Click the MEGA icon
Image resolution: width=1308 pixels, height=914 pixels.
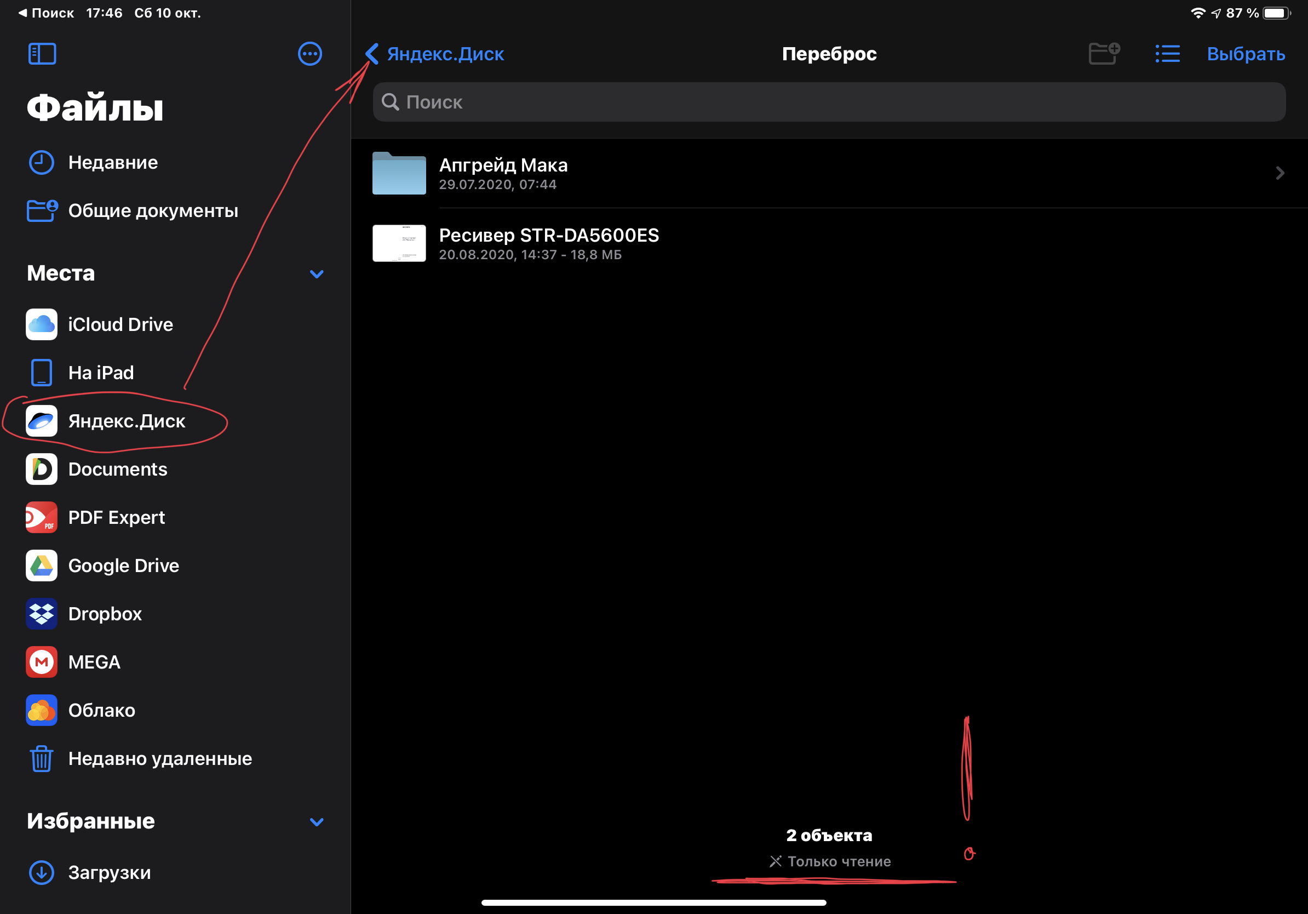tap(42, 662)
